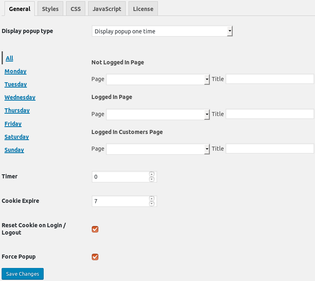The height and width of the screenshot is (281, 315).
Task: Choose the Monday day link
Action: click(x=16, y=71)
